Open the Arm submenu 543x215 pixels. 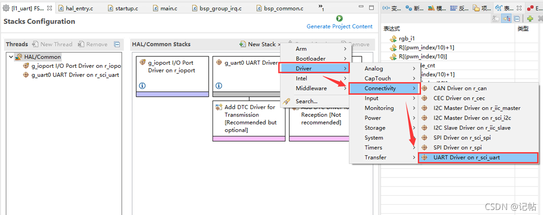pyautogui.click(x=316, y=49)
